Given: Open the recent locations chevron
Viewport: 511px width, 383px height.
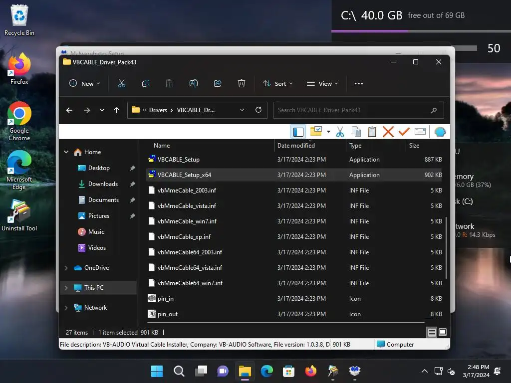Looking at the screenshot, I should (102, 110).
